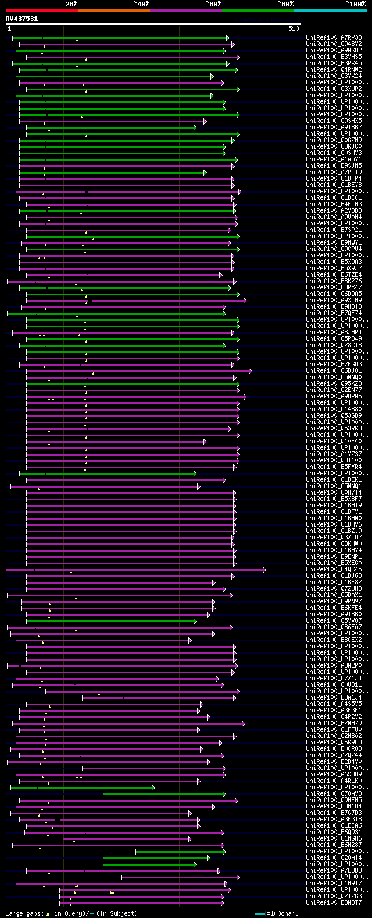Click label UniRef100_C1MGH6
Image resolution: width=372 pixels, height=918 pixels.
click(x=334, y=839)
